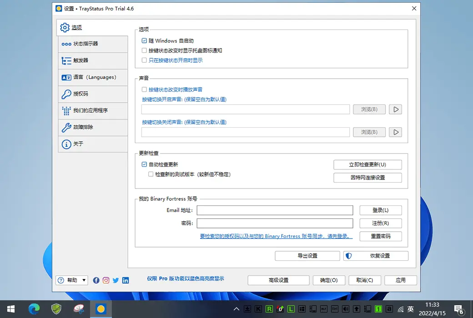The height and width of the screenshot is (318, 473).
Task: Click the 导出设置 export button
Action: [307, 256]
